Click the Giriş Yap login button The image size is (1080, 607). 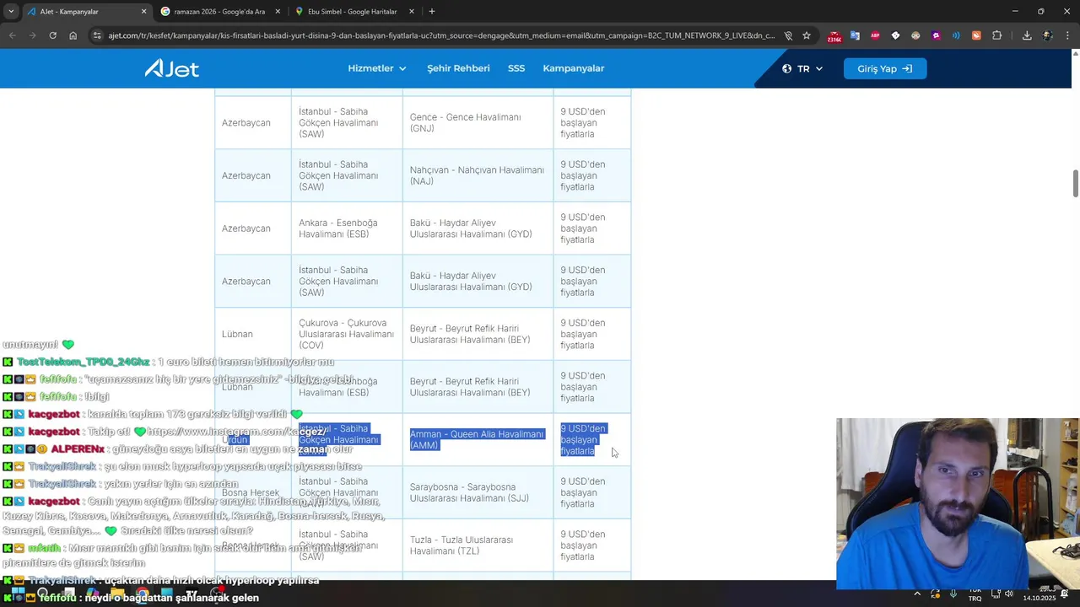pyautogui.click(x=885, y=68)
